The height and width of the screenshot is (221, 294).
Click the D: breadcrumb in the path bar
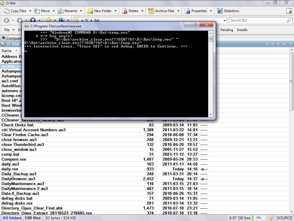coord(87,20)
